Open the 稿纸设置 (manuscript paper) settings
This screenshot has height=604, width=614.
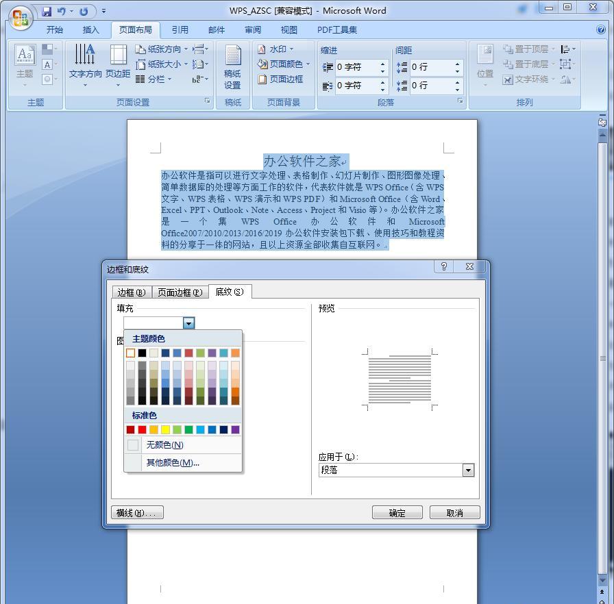[233, 66]
